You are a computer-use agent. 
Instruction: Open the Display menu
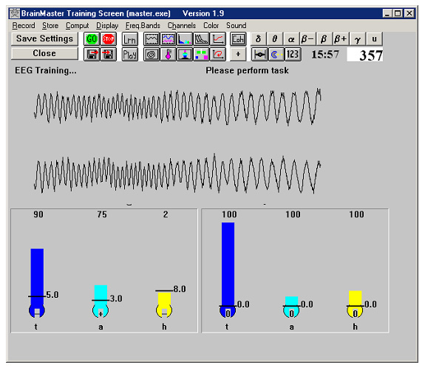(x=107, y=25)
